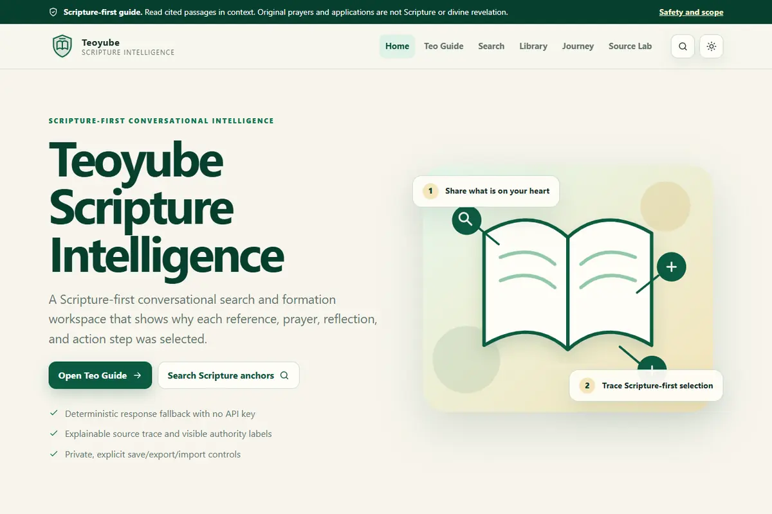Viewport: 772px width, 514px height.
Task: Open the Journey nav item
Action: point(578,46)
